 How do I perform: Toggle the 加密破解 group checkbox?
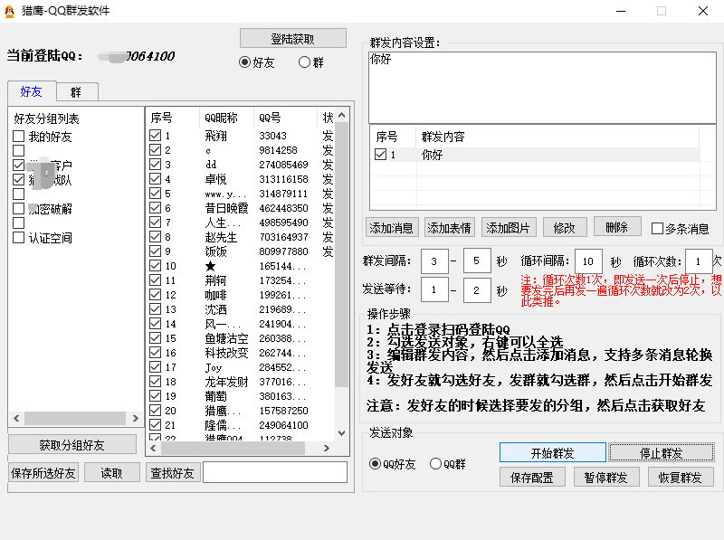(18, 209)
